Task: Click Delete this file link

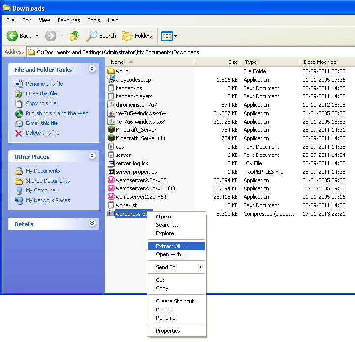Action: (x=42, y=133)
